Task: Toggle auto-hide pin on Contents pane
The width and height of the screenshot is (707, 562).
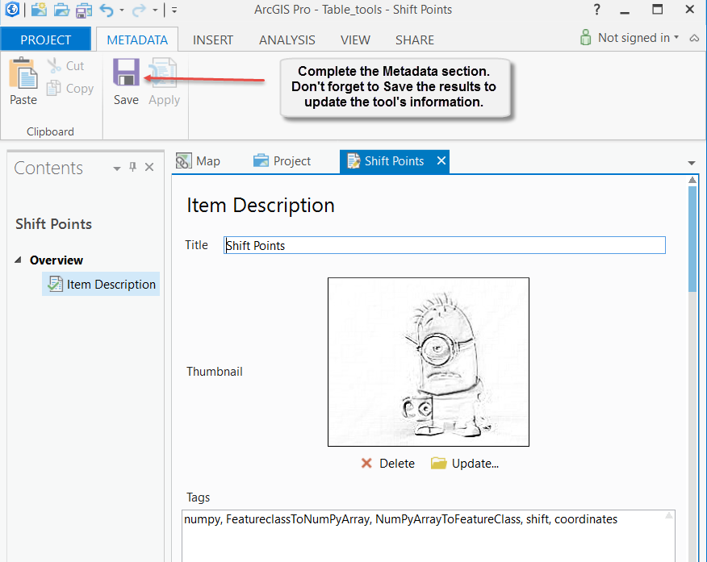Action: click(x=132, y=167)
